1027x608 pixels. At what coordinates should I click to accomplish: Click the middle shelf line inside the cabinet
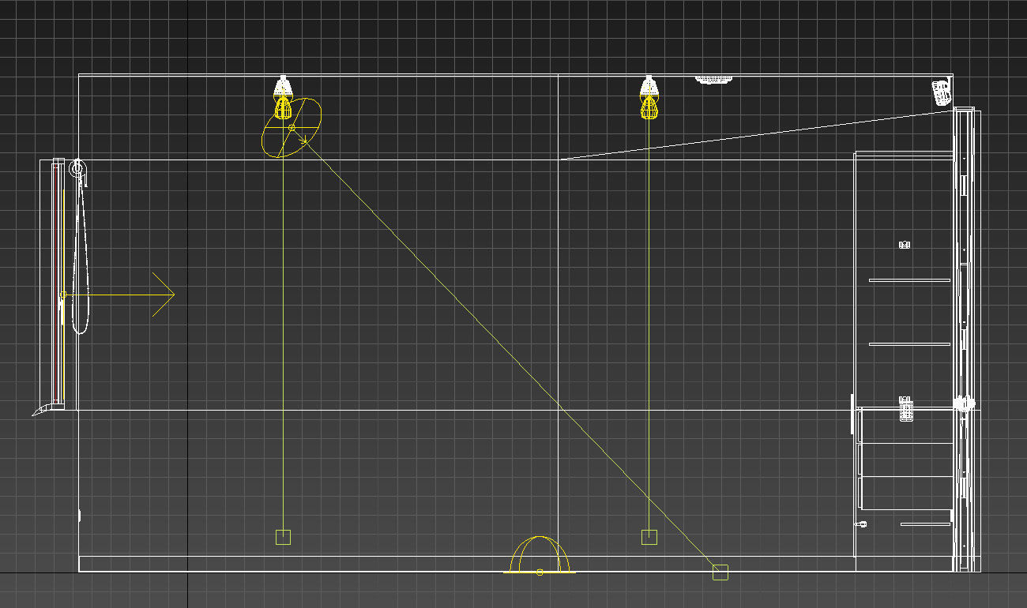(909, 343)
